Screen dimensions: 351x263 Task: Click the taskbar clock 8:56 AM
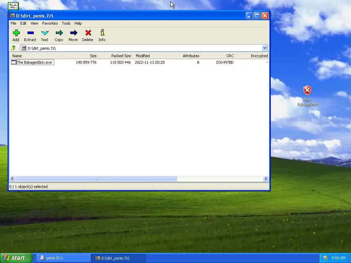pos(338,258)
